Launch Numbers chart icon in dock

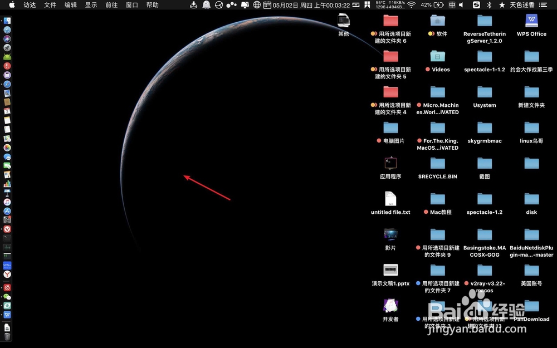click(7, 184)
